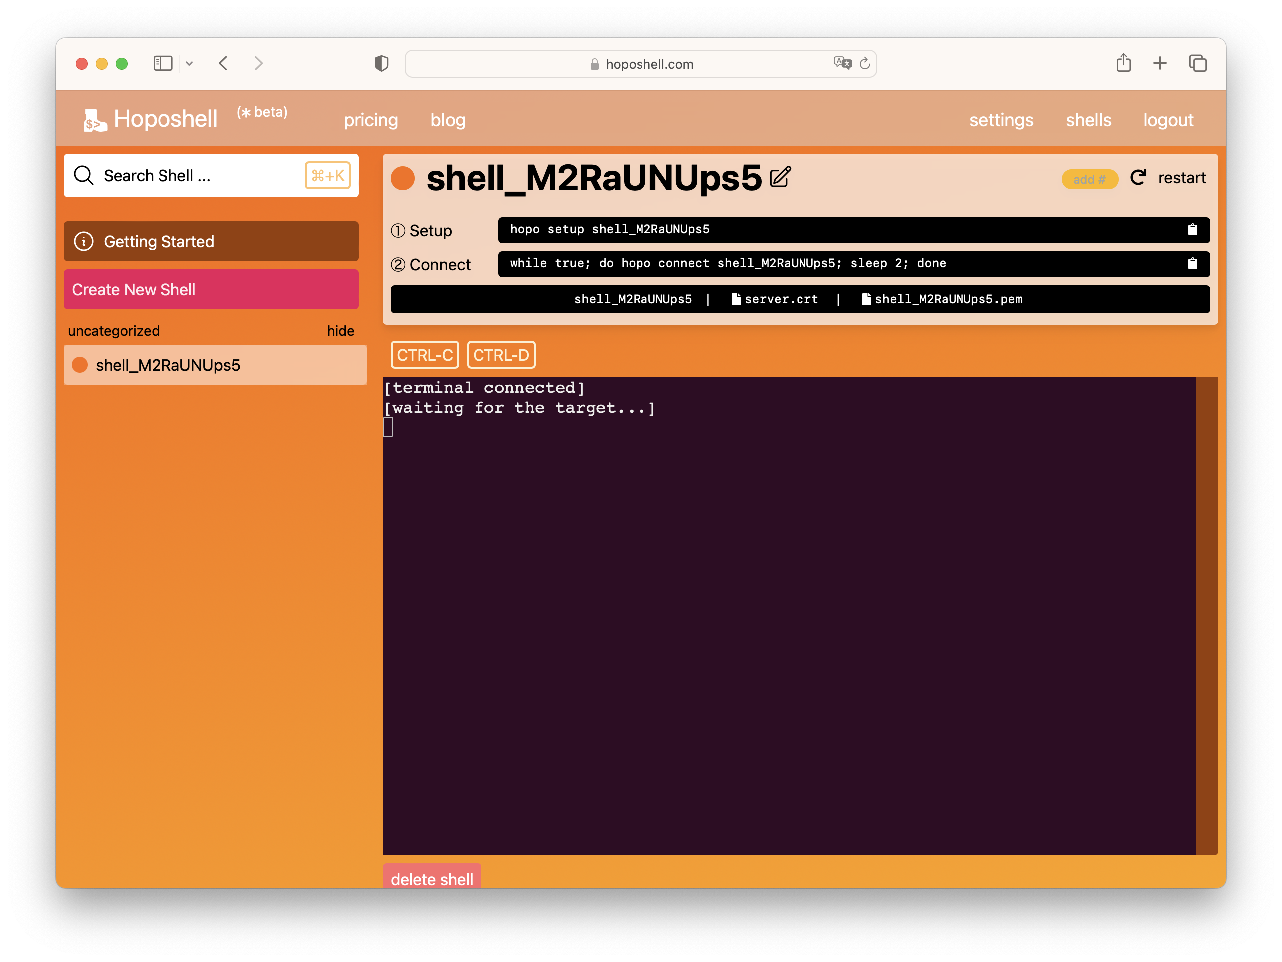Download the server.crt file
The height and width of the screenshot is (962, 1282).
[x=775, y=299]
